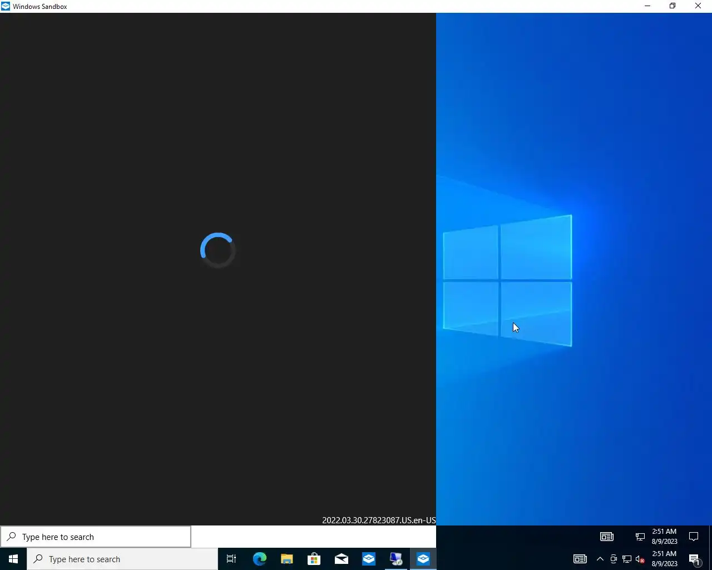The image size is (712, 570).
Task: Click the muted volume speaker icon
Action: click(x=640, y=559)
